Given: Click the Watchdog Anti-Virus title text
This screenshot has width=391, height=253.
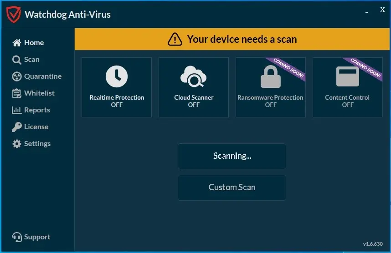Looking at the screenshot, I should coord(67,15).
